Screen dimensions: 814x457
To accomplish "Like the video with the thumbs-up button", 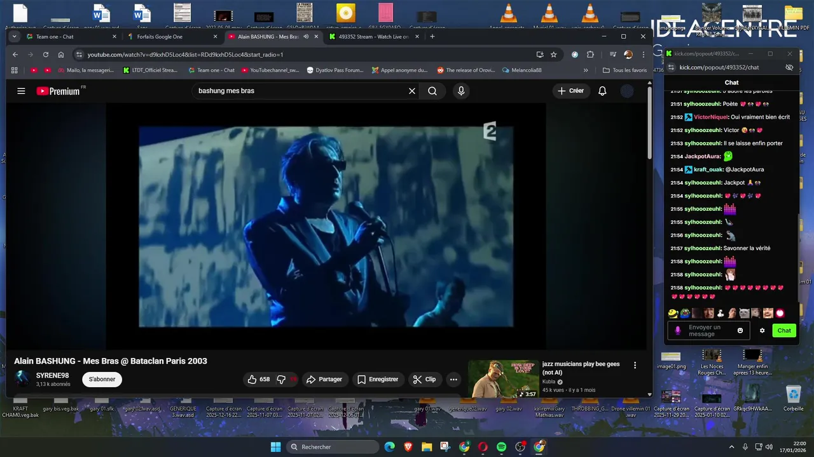I will pos(258,380).
